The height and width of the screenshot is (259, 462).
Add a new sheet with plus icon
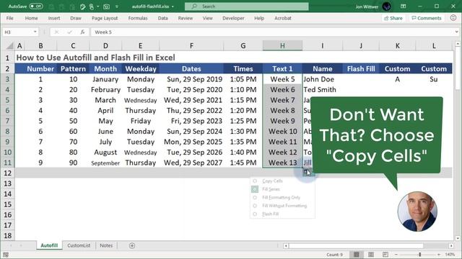point(132,245)
